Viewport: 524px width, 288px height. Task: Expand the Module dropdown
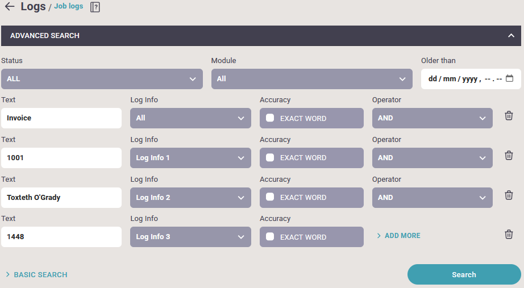point(312,79)
